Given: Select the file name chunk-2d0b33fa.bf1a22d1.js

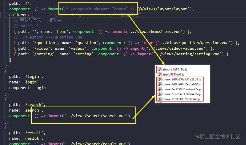Looking at the screenshot, I should coord(182,79).
